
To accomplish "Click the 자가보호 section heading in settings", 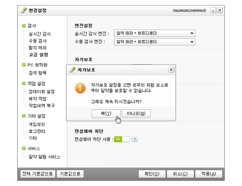I will 84,59.
